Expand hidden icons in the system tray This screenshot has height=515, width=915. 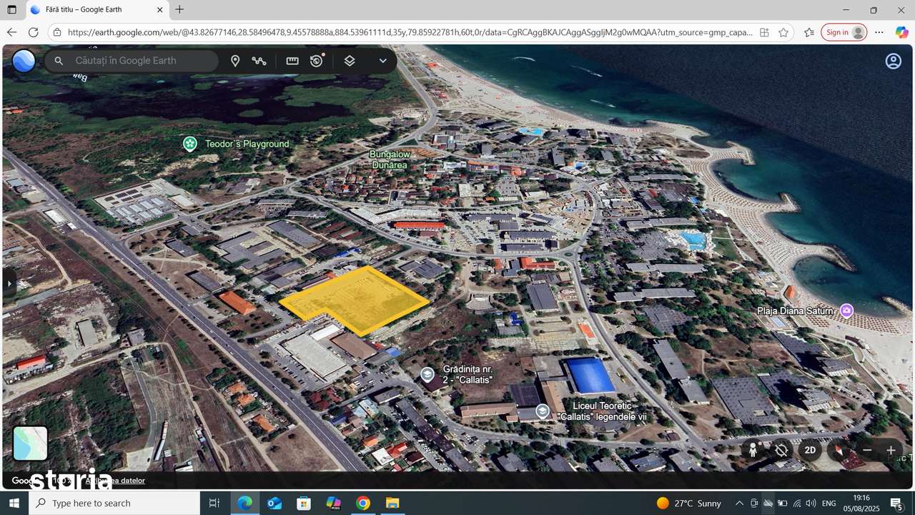tap(740, 503)
